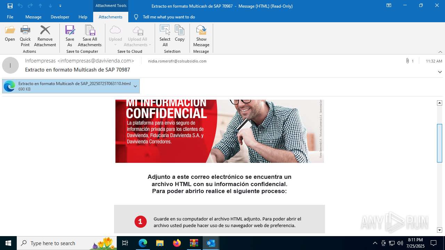The height and width of the screenshot is (250, 445).
Task: Select the Attachments ribbon tab
Action: point(111,17)
